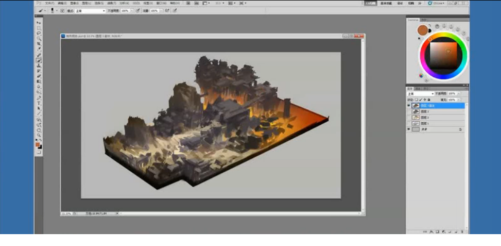Select the Quick Selection tool
This screenshot has width=501, height=246.
point(39,38)
